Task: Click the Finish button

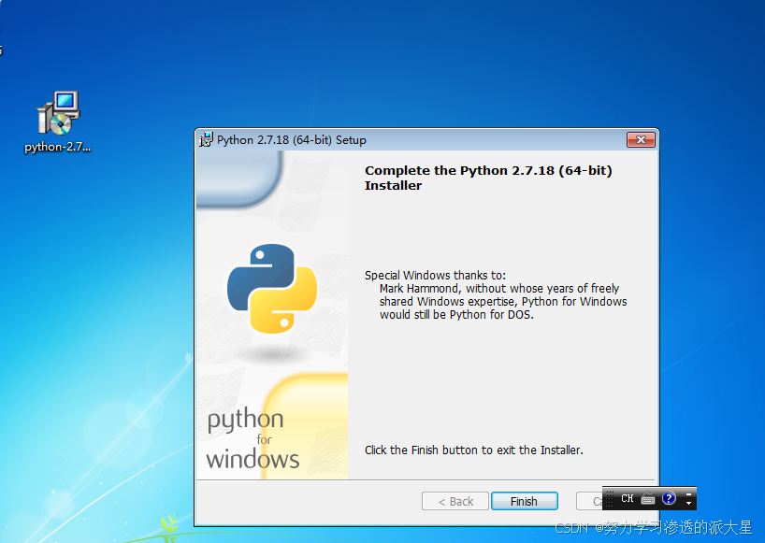Action: click(x=524, y=501)
